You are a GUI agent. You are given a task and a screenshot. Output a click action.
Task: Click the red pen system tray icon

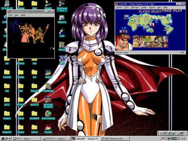coord(163,139)
